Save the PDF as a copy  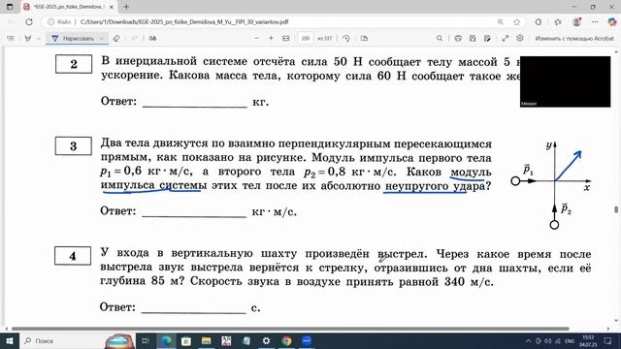487,39
